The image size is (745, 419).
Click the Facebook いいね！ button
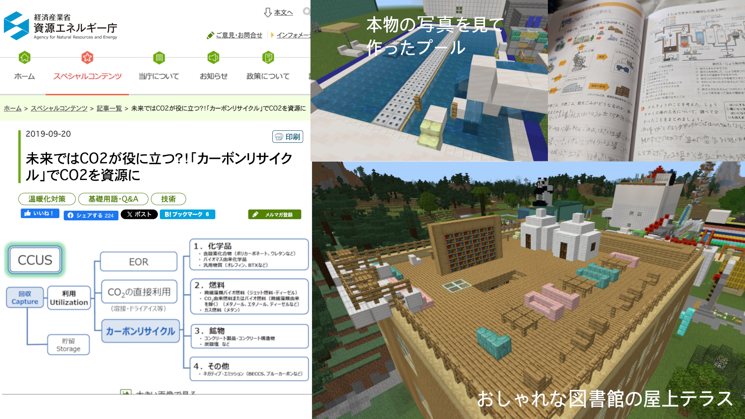pyautogui.click(x=40, y=213)
